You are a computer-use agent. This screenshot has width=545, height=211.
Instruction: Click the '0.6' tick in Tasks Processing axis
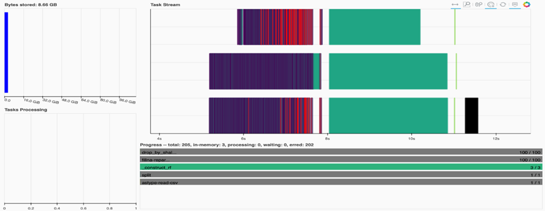83,209
